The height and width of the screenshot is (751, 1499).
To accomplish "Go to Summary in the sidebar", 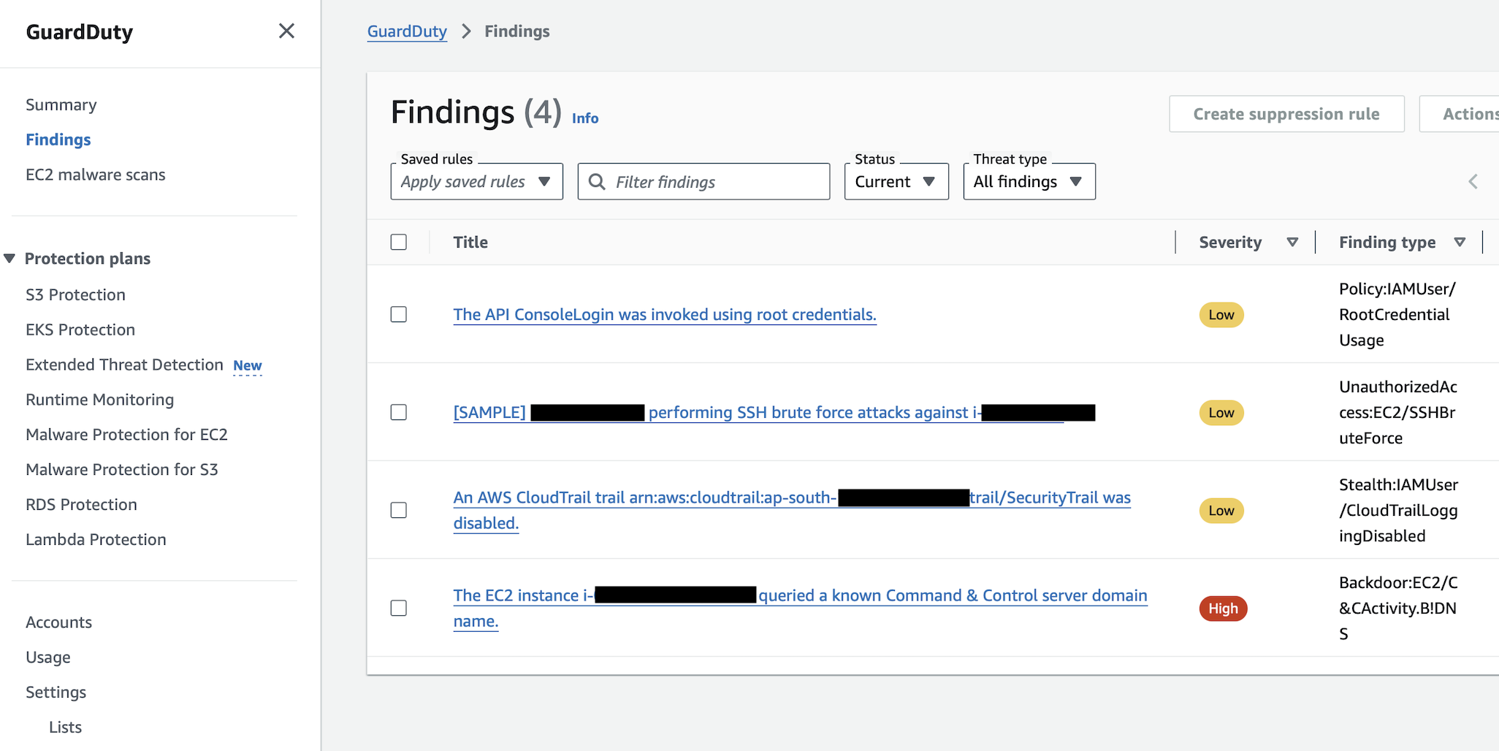I will pyautogui.click(x=61, y=104).
